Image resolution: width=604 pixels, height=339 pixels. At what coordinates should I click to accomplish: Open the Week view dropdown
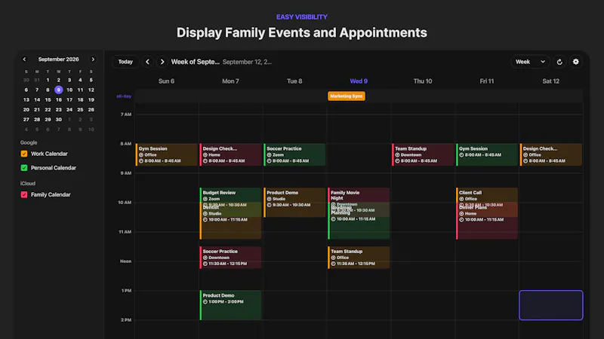[x=531, y=62]
